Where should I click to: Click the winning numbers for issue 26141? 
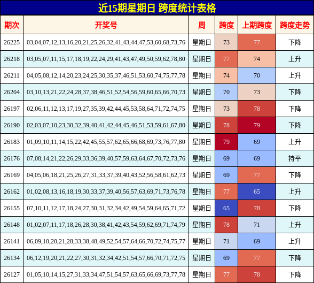106,241
